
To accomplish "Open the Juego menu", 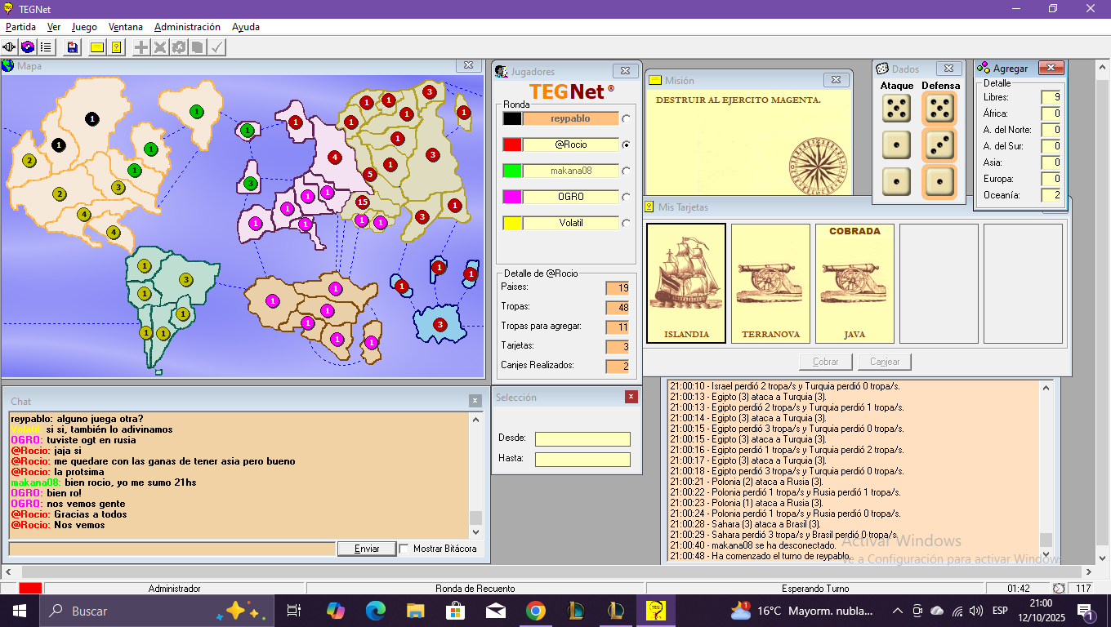I will tap(84, 27).
